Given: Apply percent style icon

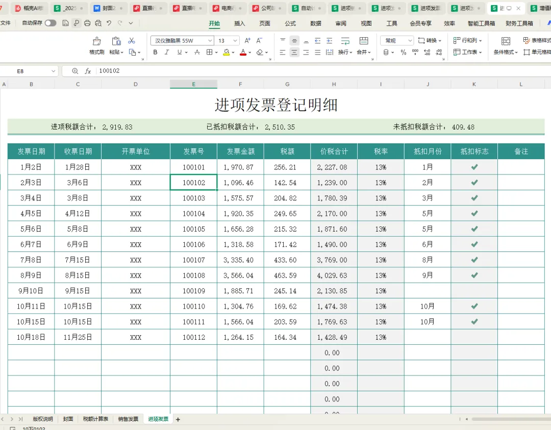Looking at the screenshot, I should [x=404, y=53].
